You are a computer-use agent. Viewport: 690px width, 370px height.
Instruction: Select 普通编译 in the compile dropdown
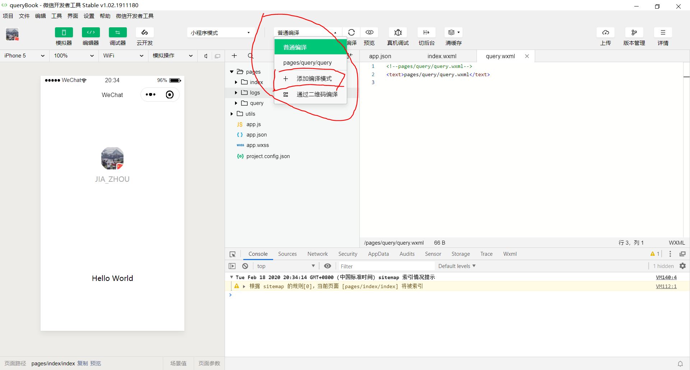coord(310,47)
